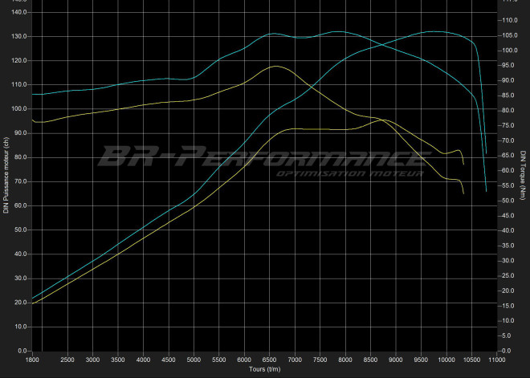Select the 3000 rpm tick label
530x378 pixels.
click(x=92, y=360)
